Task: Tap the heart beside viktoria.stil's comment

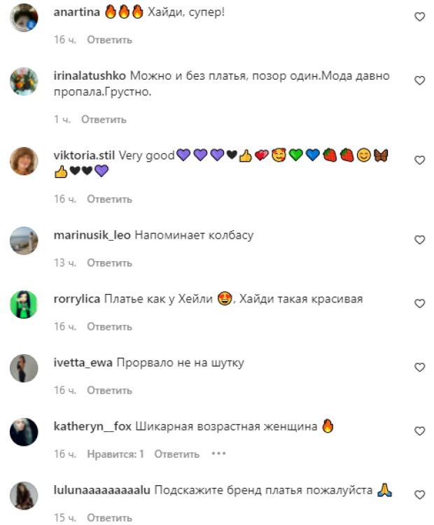Action: coord(419,160)
